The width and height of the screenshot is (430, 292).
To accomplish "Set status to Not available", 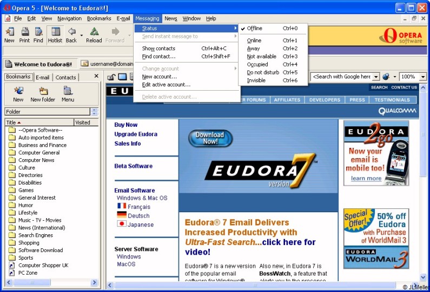I will coord(273,56).
